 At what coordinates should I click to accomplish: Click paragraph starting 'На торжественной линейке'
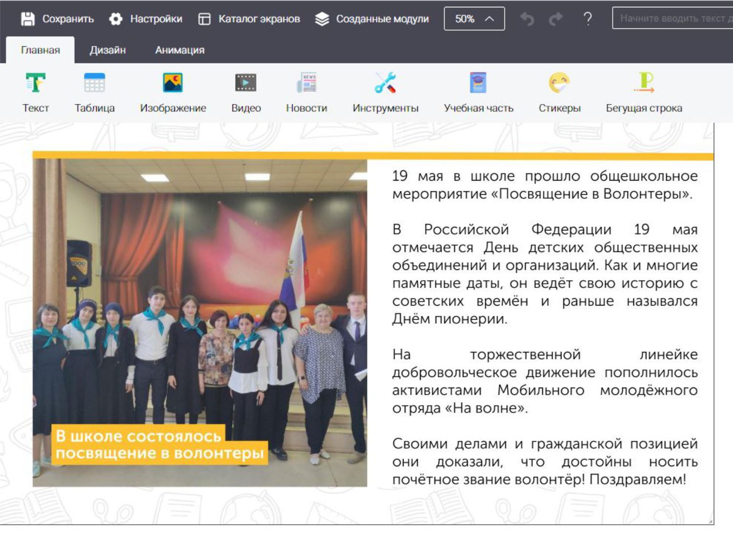(545, 381)
